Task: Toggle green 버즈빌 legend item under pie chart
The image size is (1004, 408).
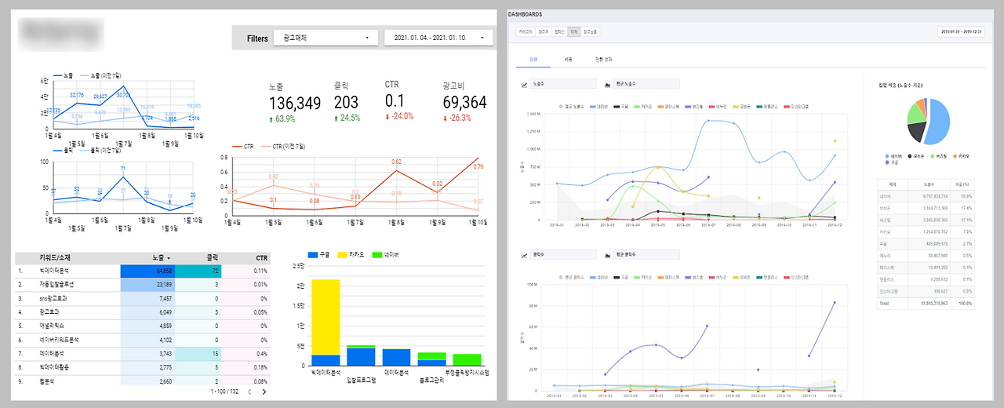Action: 940,157
